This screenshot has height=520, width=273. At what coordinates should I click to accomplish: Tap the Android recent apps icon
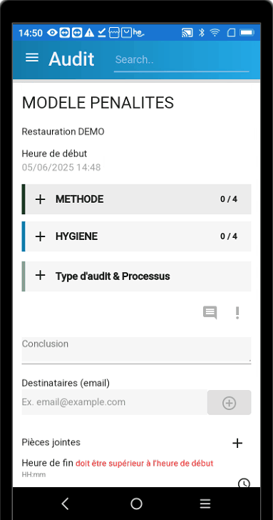point(205,504)
